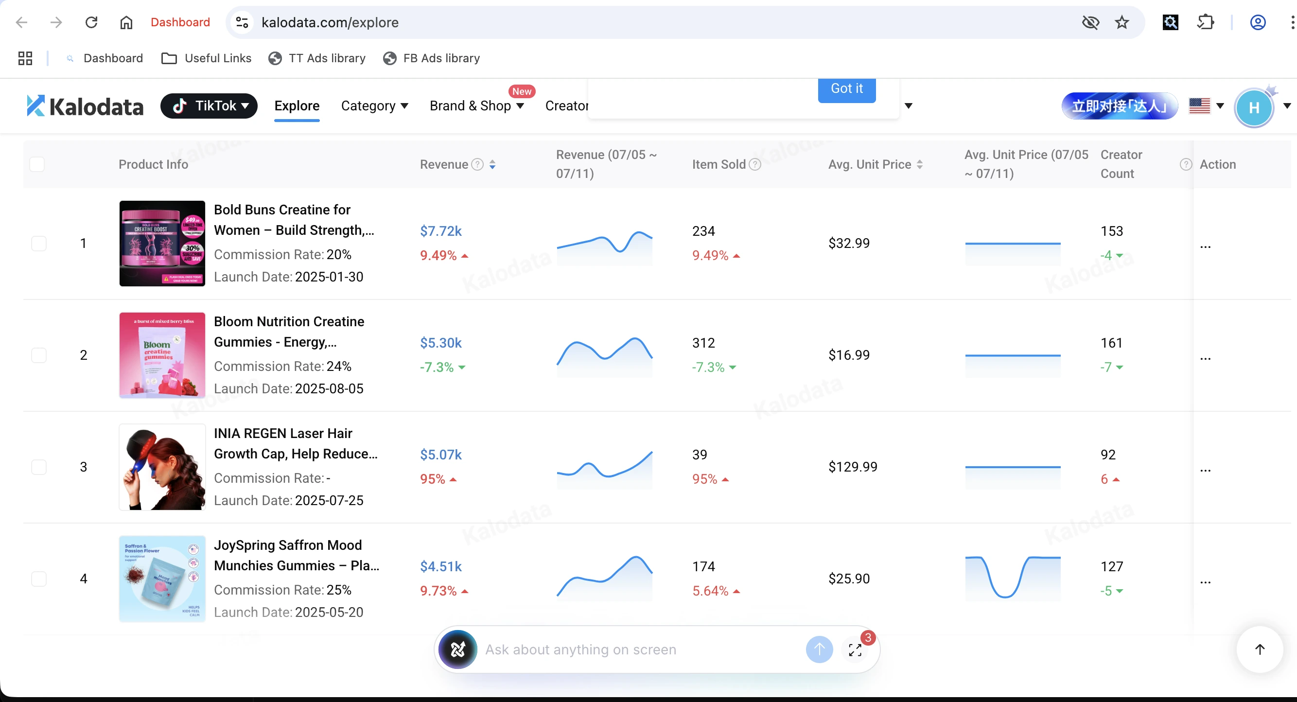Switch to the Explore tab
The height and width of the screenshot is (702, 1297).
click(x=297, y=106)
